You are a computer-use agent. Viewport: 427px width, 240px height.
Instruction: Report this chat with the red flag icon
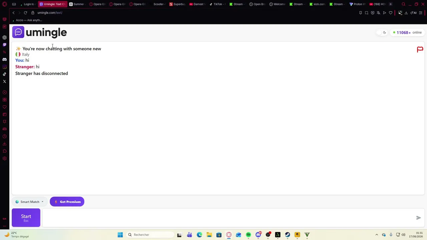pyautogui.click(x=420, y=50)
